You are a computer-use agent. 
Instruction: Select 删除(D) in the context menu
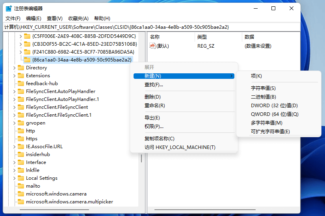click(x=152, y=97)
